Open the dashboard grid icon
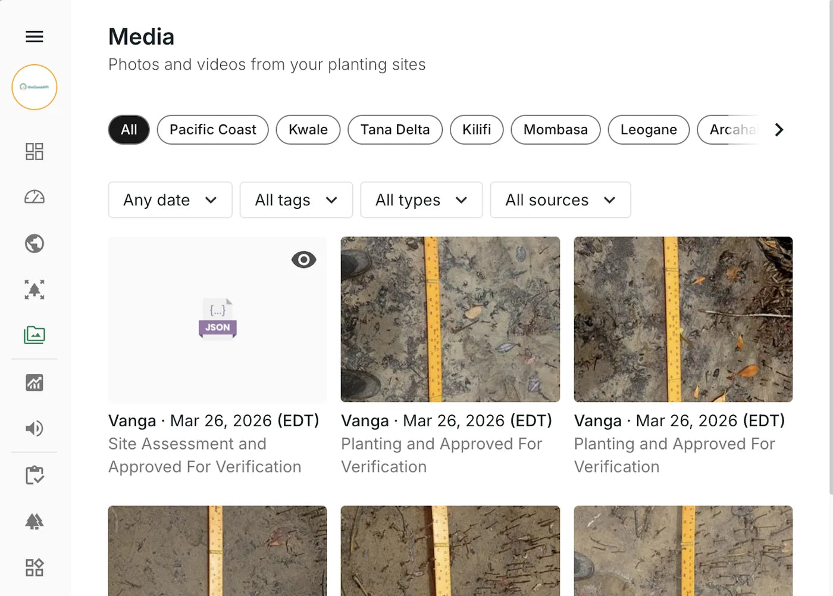833x596 pixels. [35, 151]
